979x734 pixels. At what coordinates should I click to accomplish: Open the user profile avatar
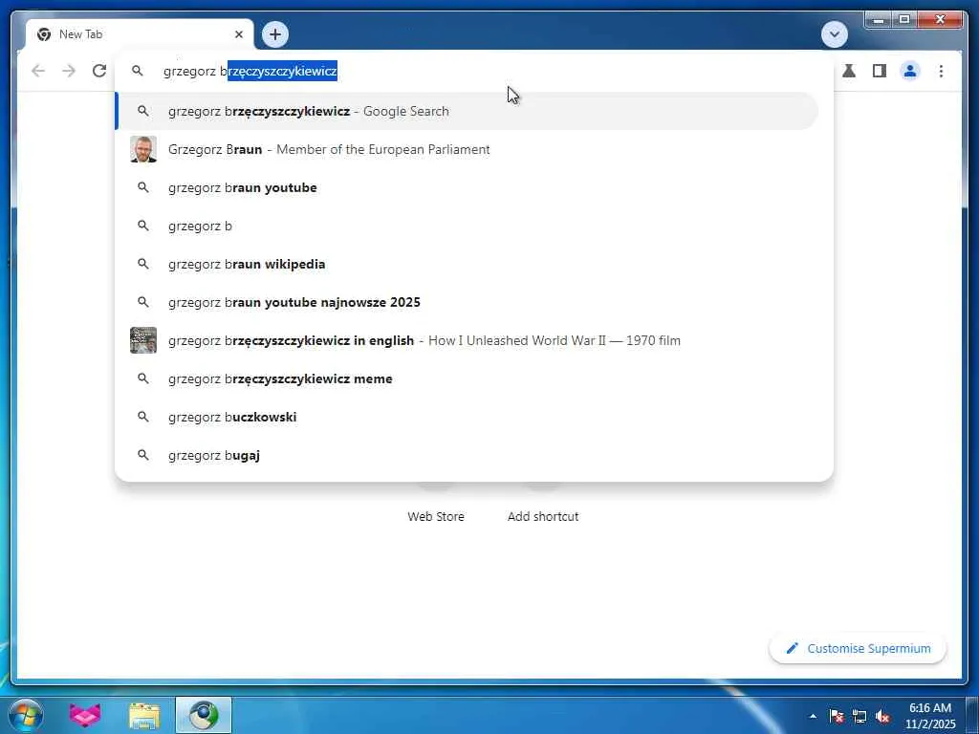click(x=910, y=71)
